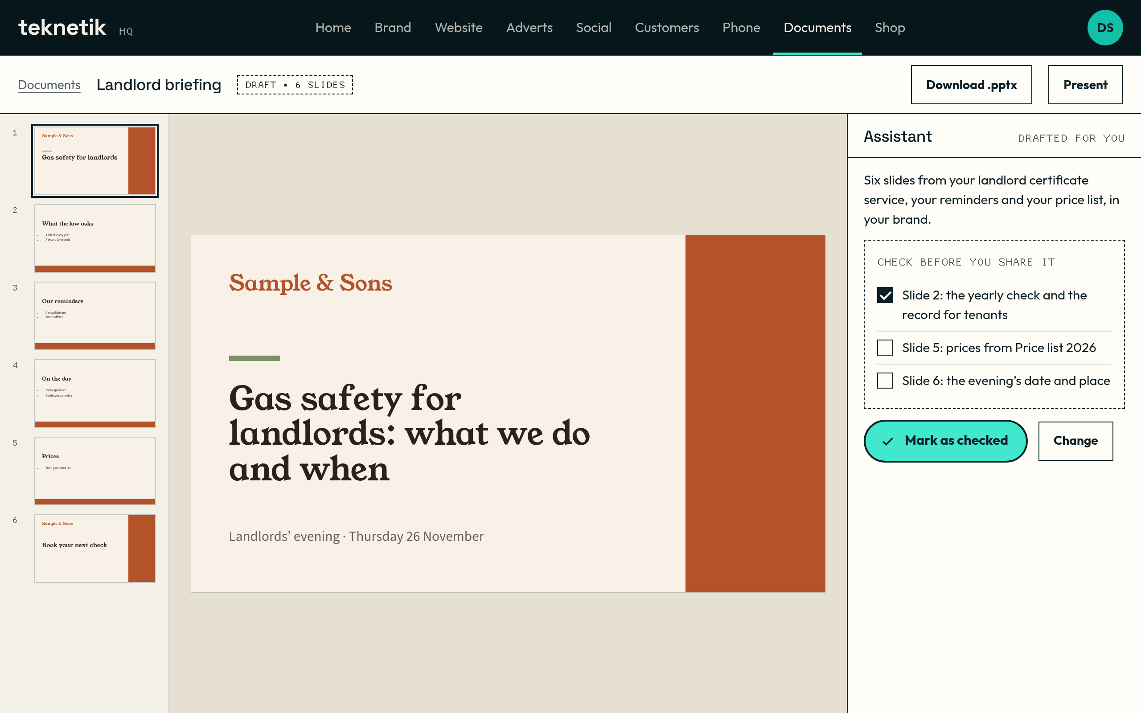The height and width of the screenshot is (713, 1141).
Task: Click the CHECK BEFORE YOU SHARE IT label
Action: pos(966,262)
